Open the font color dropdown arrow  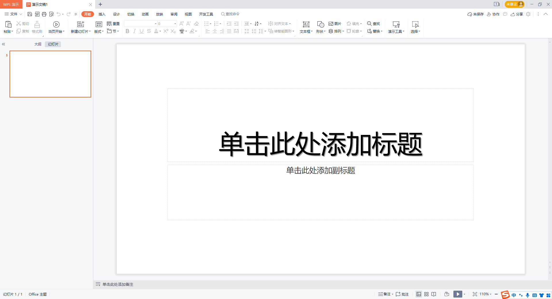(x=160, y=31)
